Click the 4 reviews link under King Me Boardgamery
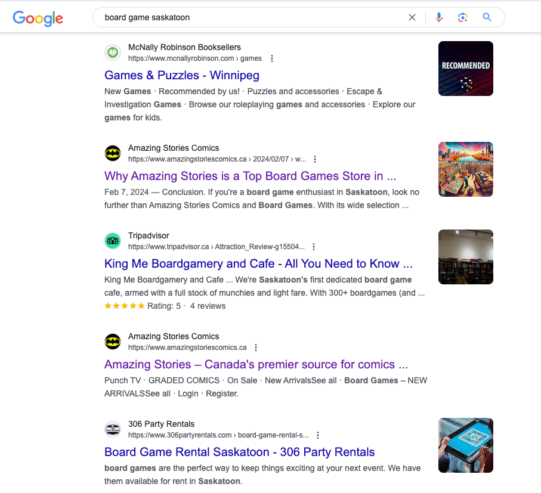Viewport: 541px width, 493px height. tap(207, 305)
